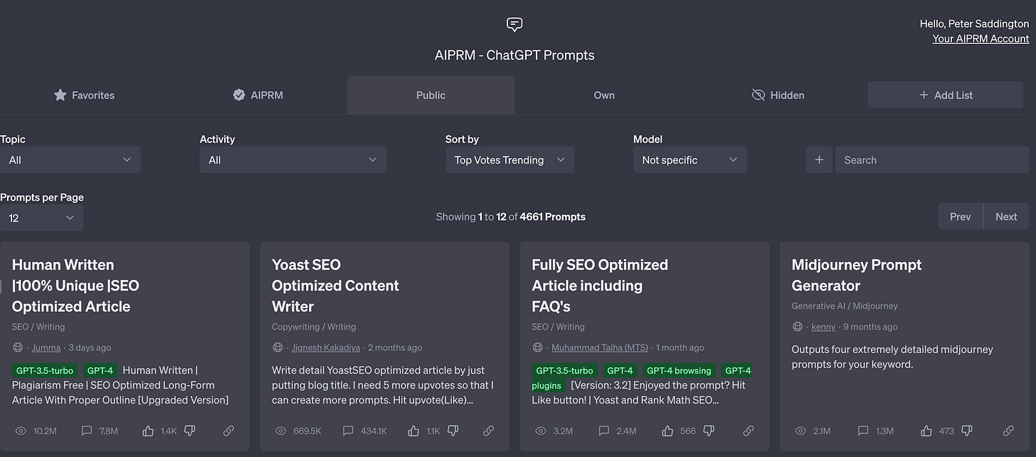Click the 'Copywriting / Writing' category text
The image size is (1036, 457).
tap(314, 327)
